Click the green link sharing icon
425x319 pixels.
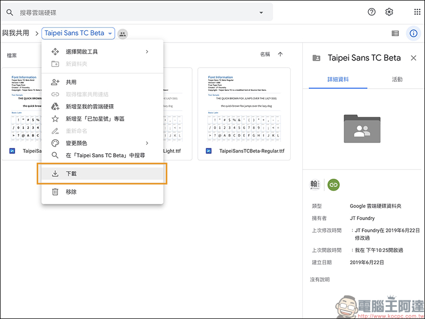click(334, 185)
